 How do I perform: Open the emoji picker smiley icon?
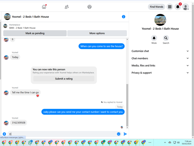click(x=118, y=134)
